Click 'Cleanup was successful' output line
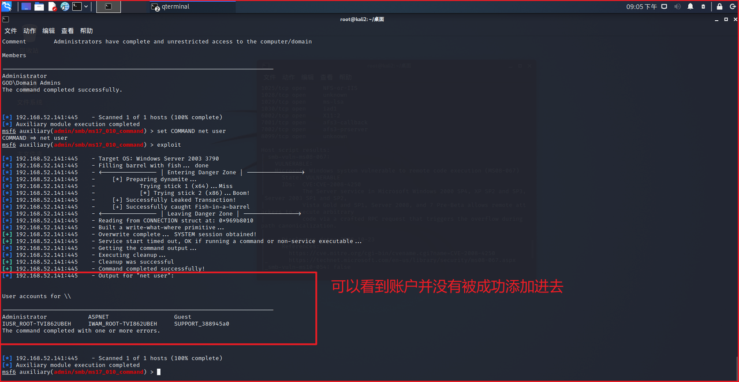The height and width of the screenshot is (382, 739). (136, 262)
